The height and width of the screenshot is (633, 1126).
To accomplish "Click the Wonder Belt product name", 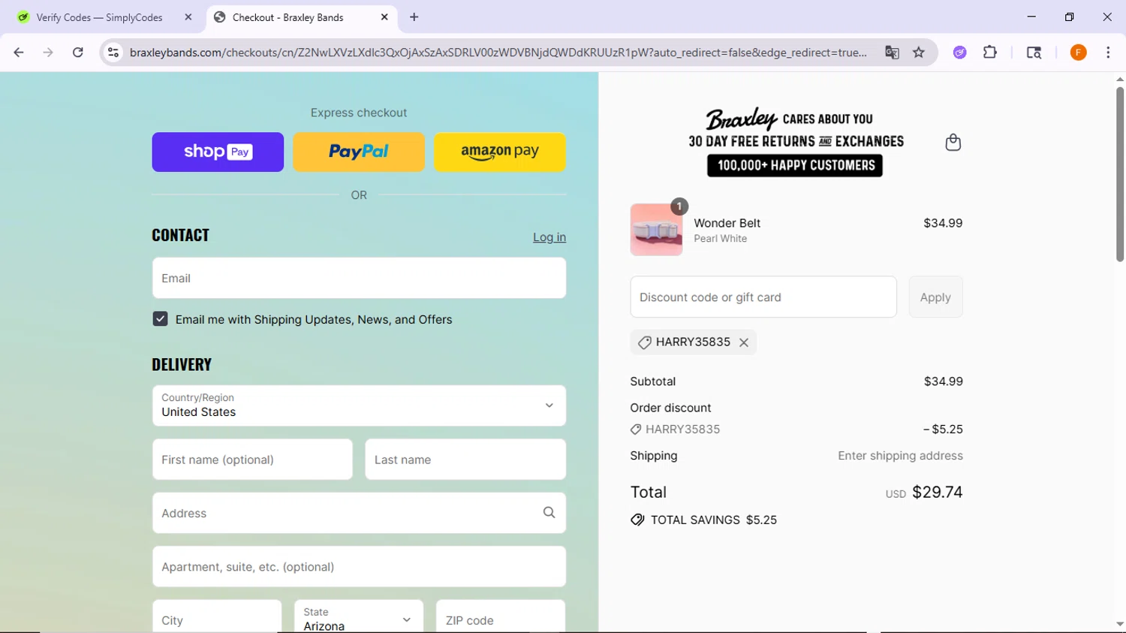I will click(x=727, y=223).
